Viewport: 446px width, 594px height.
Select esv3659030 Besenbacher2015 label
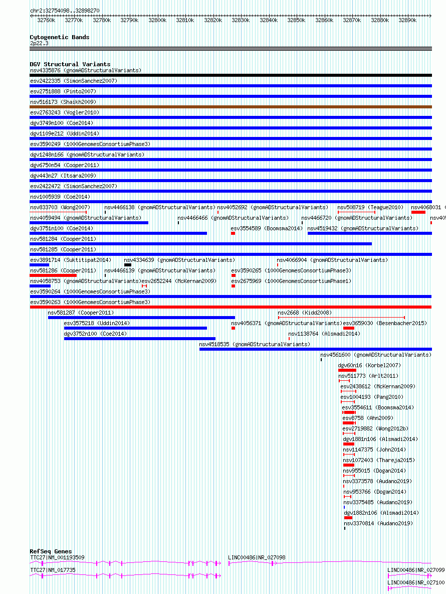pos(385,324)
